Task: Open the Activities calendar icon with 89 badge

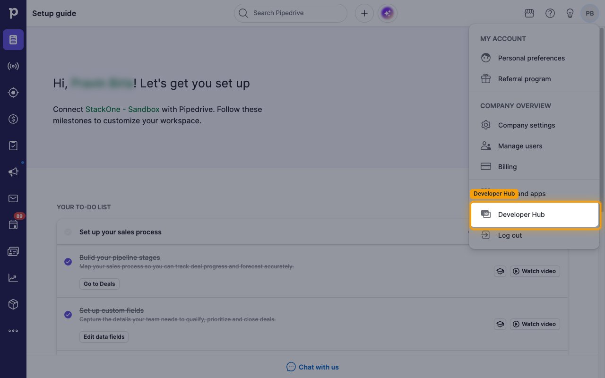Action: [x=13, y=225]
